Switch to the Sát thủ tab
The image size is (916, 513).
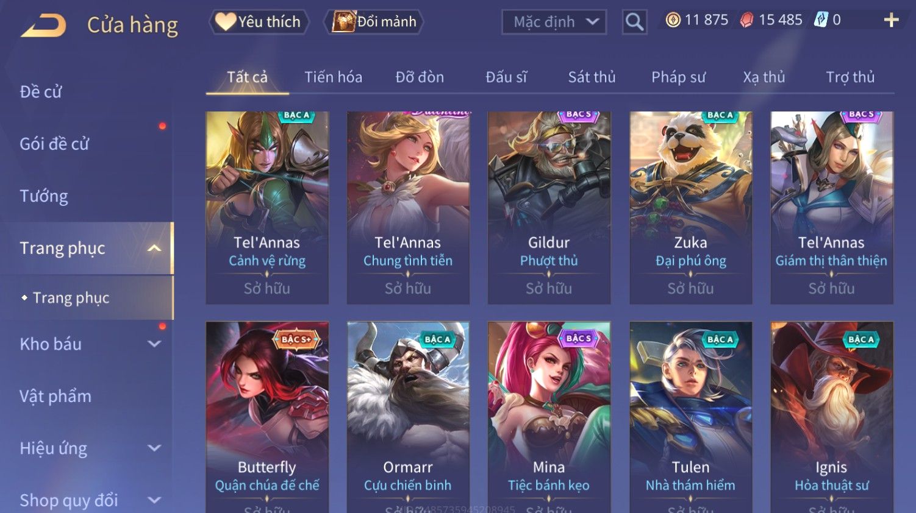point(592,77)
